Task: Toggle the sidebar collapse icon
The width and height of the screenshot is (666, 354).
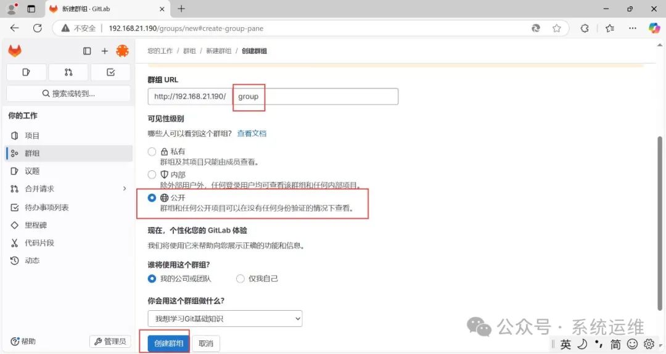Action: (87, 51)
